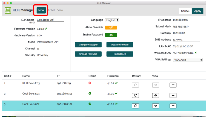This screenshot has height=118, width=209.
Task: Toggle Enable Password switch
Action: [x=111, y=35]
